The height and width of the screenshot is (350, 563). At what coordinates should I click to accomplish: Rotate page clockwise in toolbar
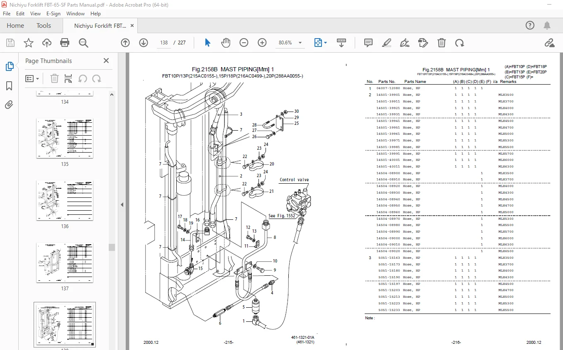[x=459, y=43]
